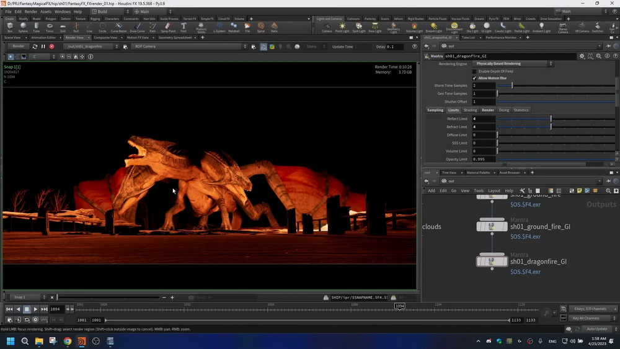Click the Delay input field

[394, 46]
